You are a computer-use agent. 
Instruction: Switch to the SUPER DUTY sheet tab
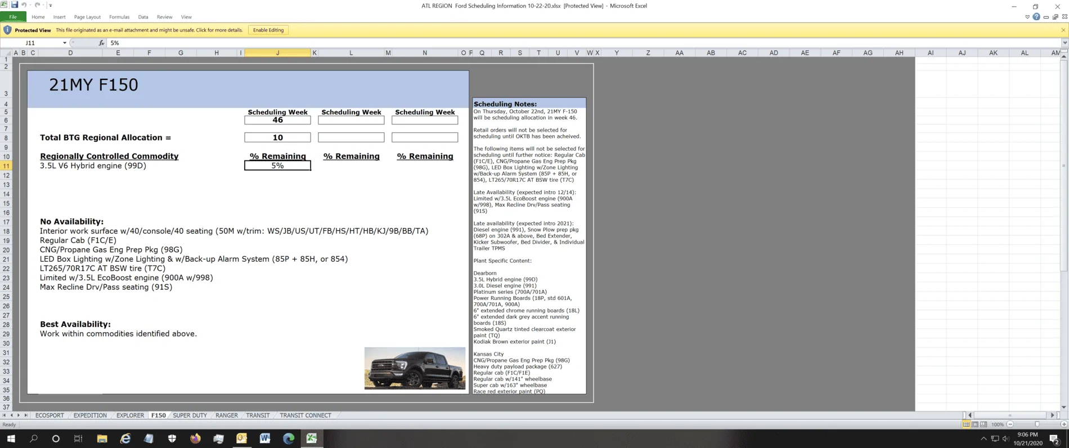[190, 415]
